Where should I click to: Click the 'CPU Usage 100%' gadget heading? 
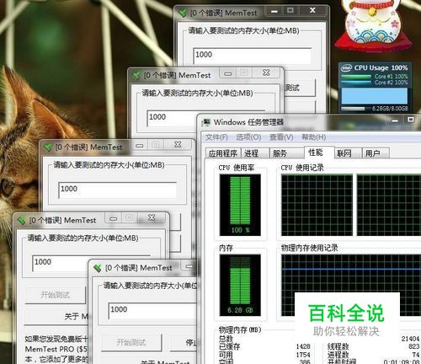click(381, 67)
